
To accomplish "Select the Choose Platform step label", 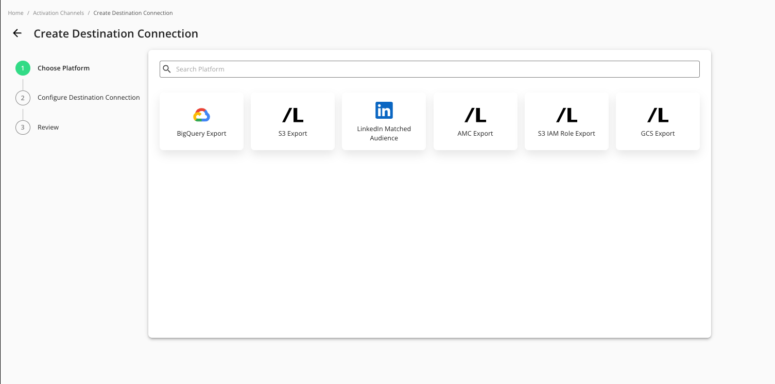I will pyautogui.click(x=63, y=68).
